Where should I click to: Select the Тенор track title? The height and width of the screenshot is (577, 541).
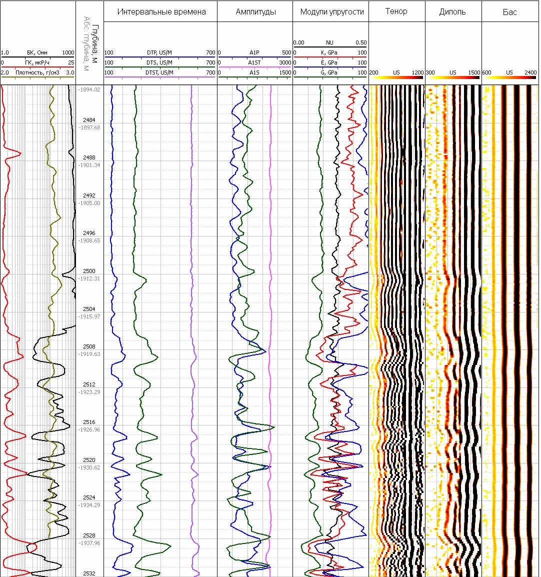pos(396,11)
